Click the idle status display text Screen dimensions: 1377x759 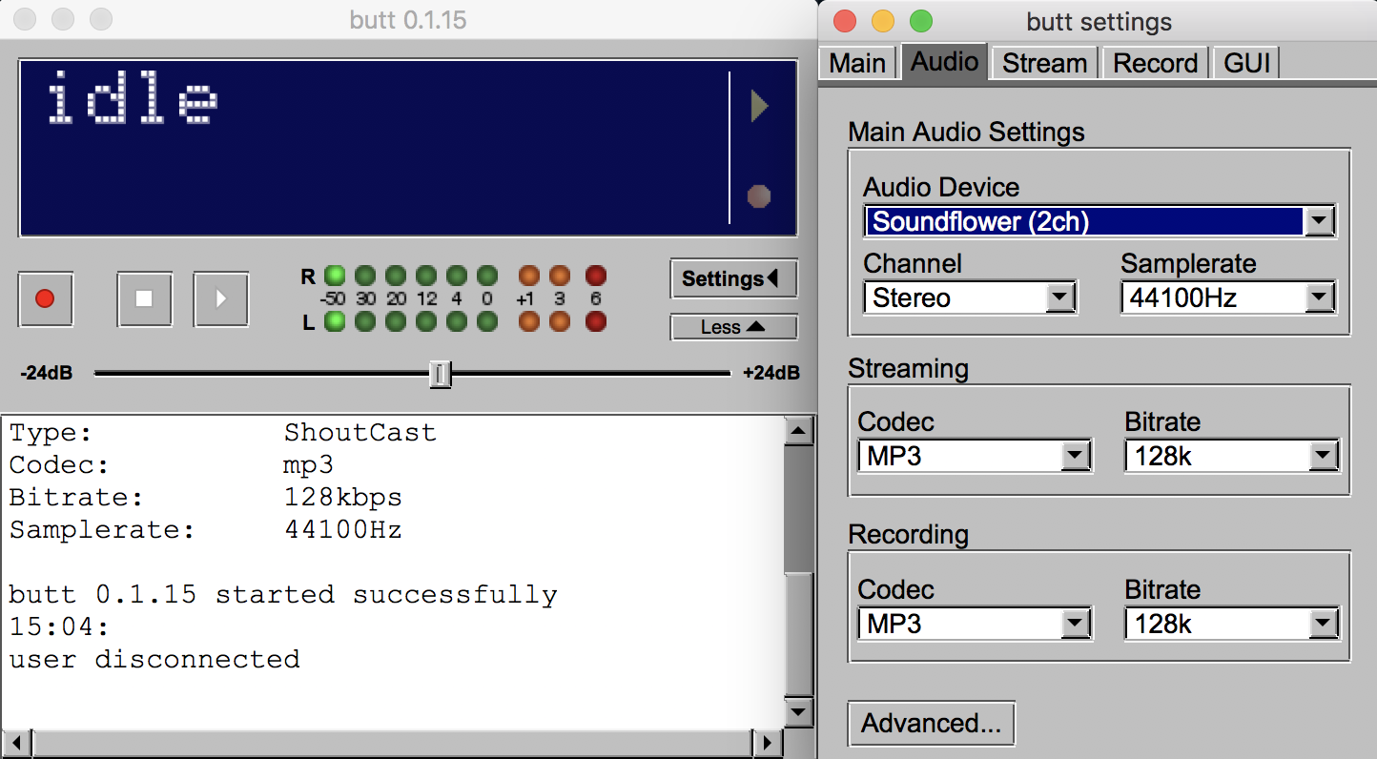tap(133, 97)
